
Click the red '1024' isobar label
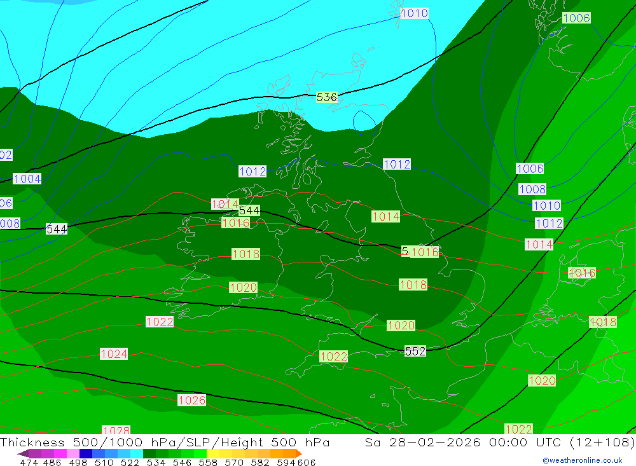(114, 354)
